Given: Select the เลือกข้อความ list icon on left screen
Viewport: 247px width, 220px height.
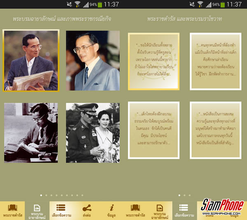Looking at the screenshot, I should pyautogui.click(x=61, y=210).
